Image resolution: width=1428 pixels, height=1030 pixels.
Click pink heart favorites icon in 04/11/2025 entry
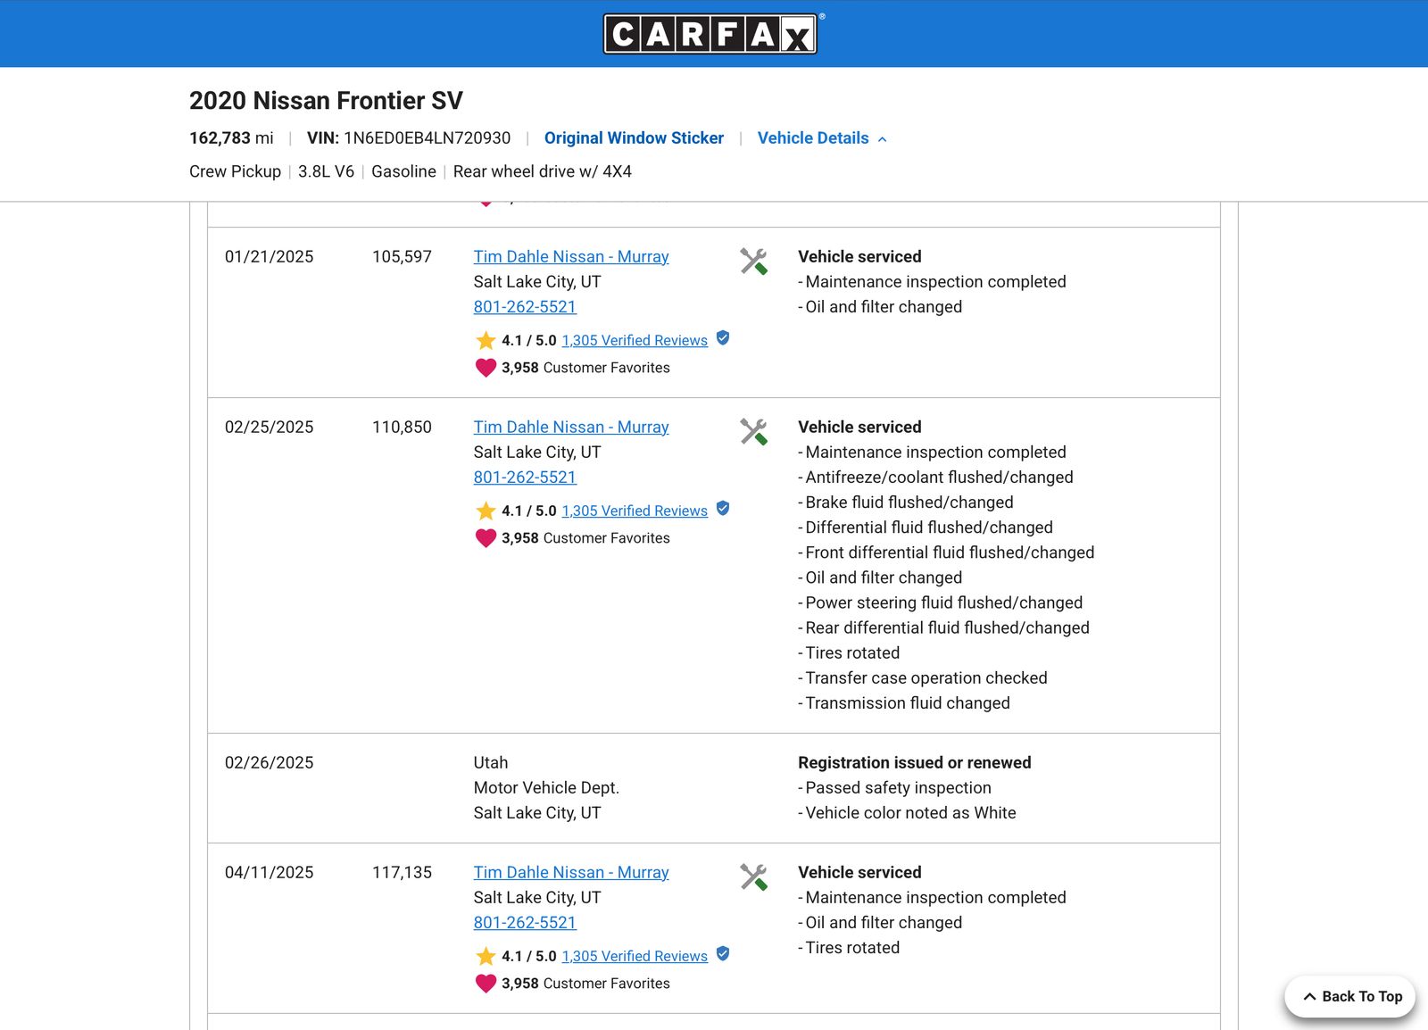click(486, 984)
